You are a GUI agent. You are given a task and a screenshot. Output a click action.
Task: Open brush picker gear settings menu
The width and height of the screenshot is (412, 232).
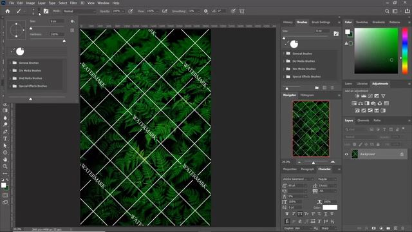point(72,21)
